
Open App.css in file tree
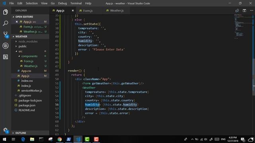pos(26,71)
